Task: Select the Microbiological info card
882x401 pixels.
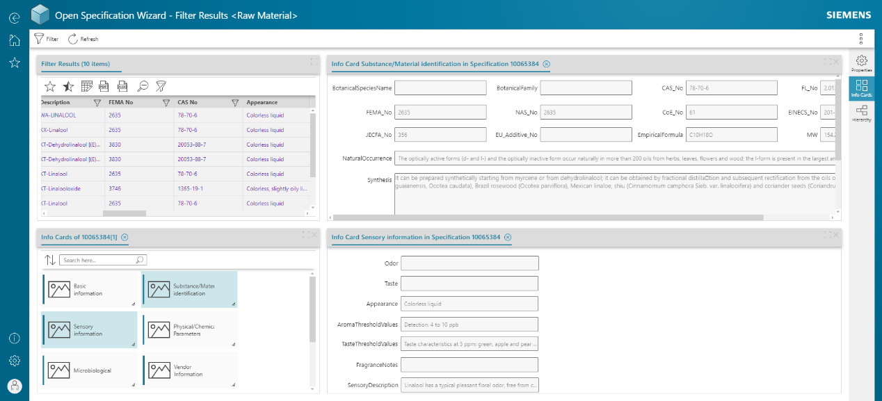Action: pyautogui.click(x=90, y=370)
